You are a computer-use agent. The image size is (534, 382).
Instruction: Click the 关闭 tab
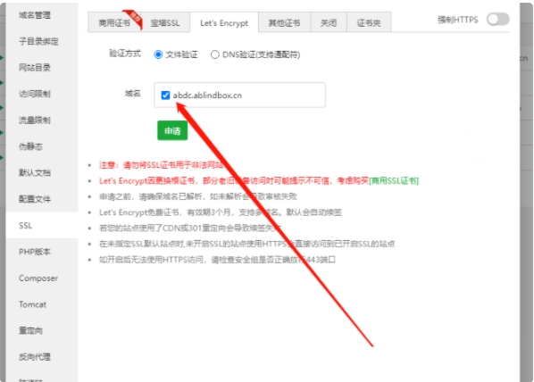(329, 23)
